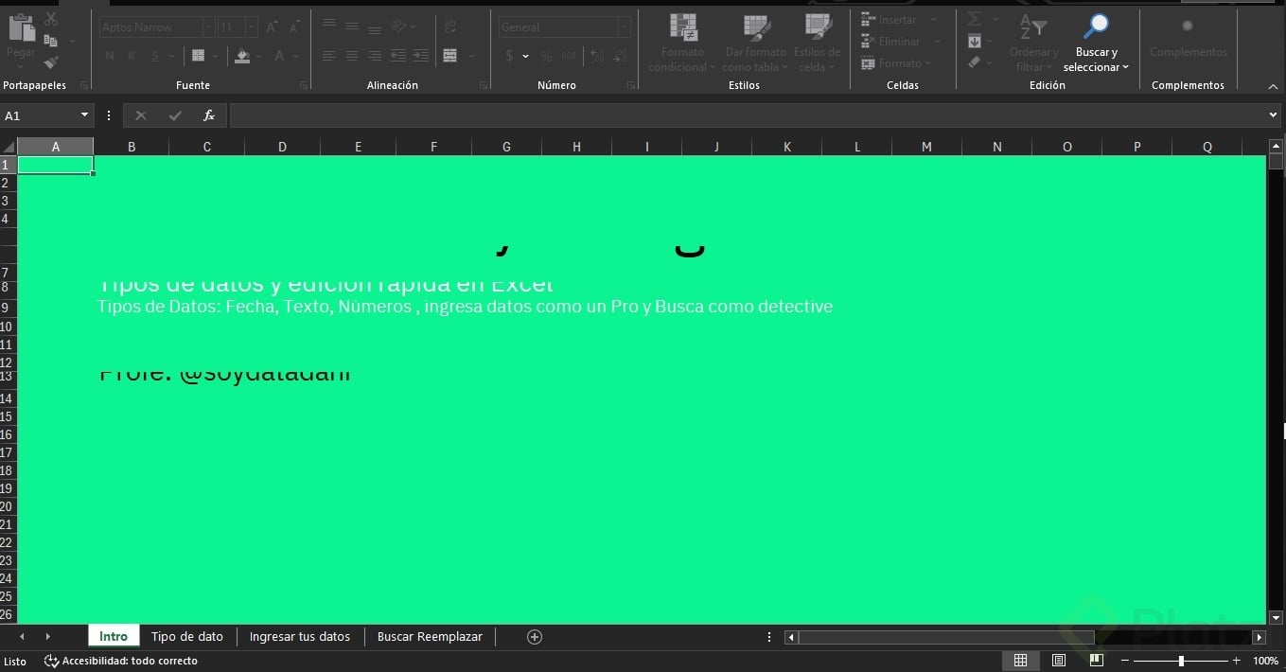
Task: Toggle underline S formatting
Action: (152, 56)
